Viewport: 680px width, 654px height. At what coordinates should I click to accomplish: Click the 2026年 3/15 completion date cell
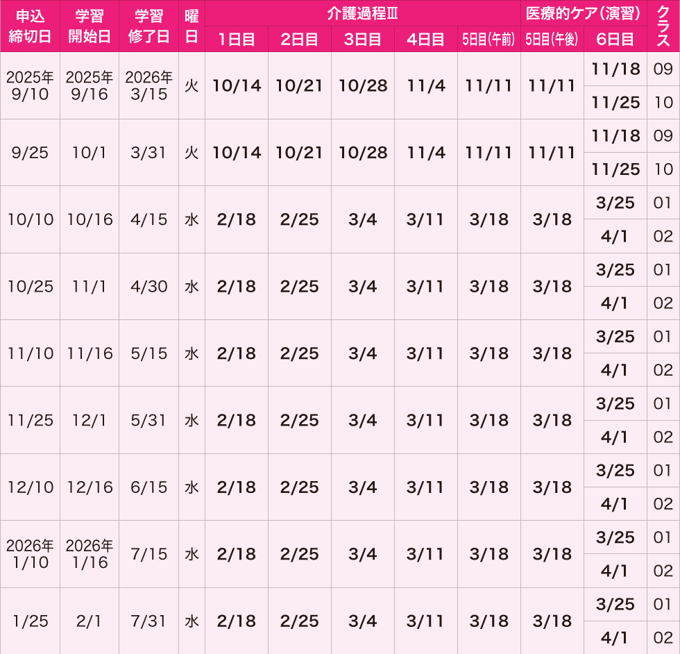pyautogui.click(x=148, y=85)
